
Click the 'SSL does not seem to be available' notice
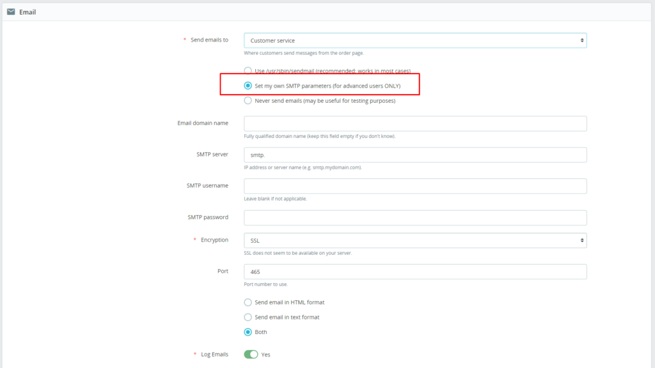point(298,253)
